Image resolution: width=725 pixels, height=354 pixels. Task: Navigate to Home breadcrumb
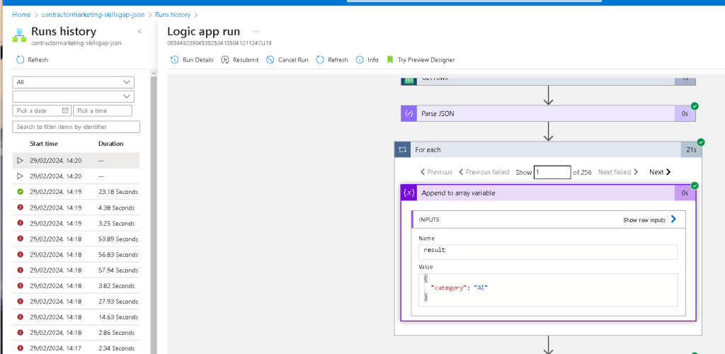tap(21, 15)
